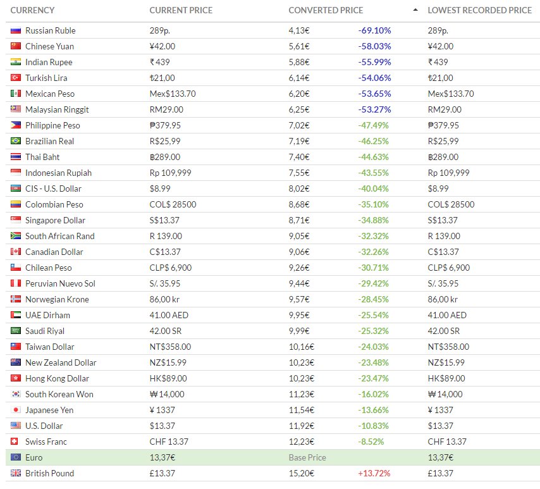Click the Brazilian Real -46.25% value
This screenshot has height=489, width=540.
tap(373, 141)
